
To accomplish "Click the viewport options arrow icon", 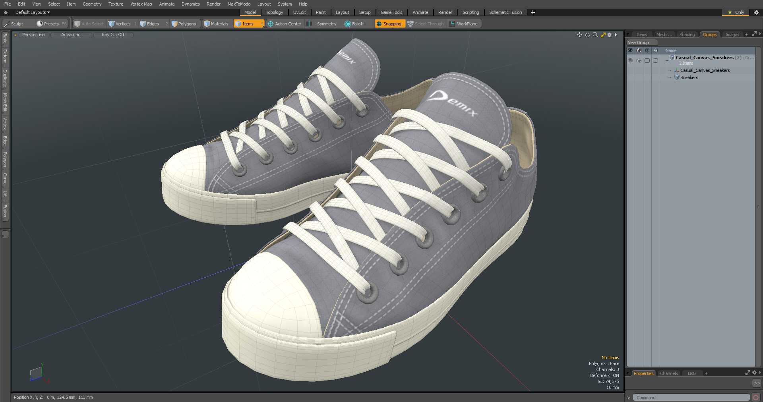I will coord(616,35).
